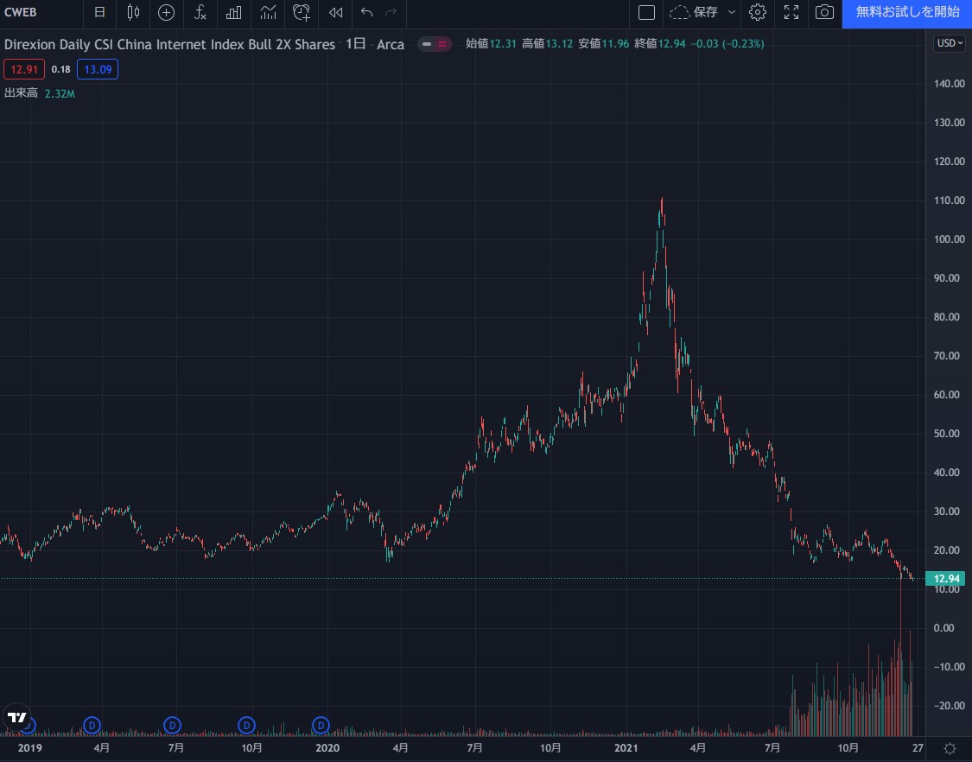Undo the last chart action
The height and width of the screenshot is (762, 972).
point(366,12)
